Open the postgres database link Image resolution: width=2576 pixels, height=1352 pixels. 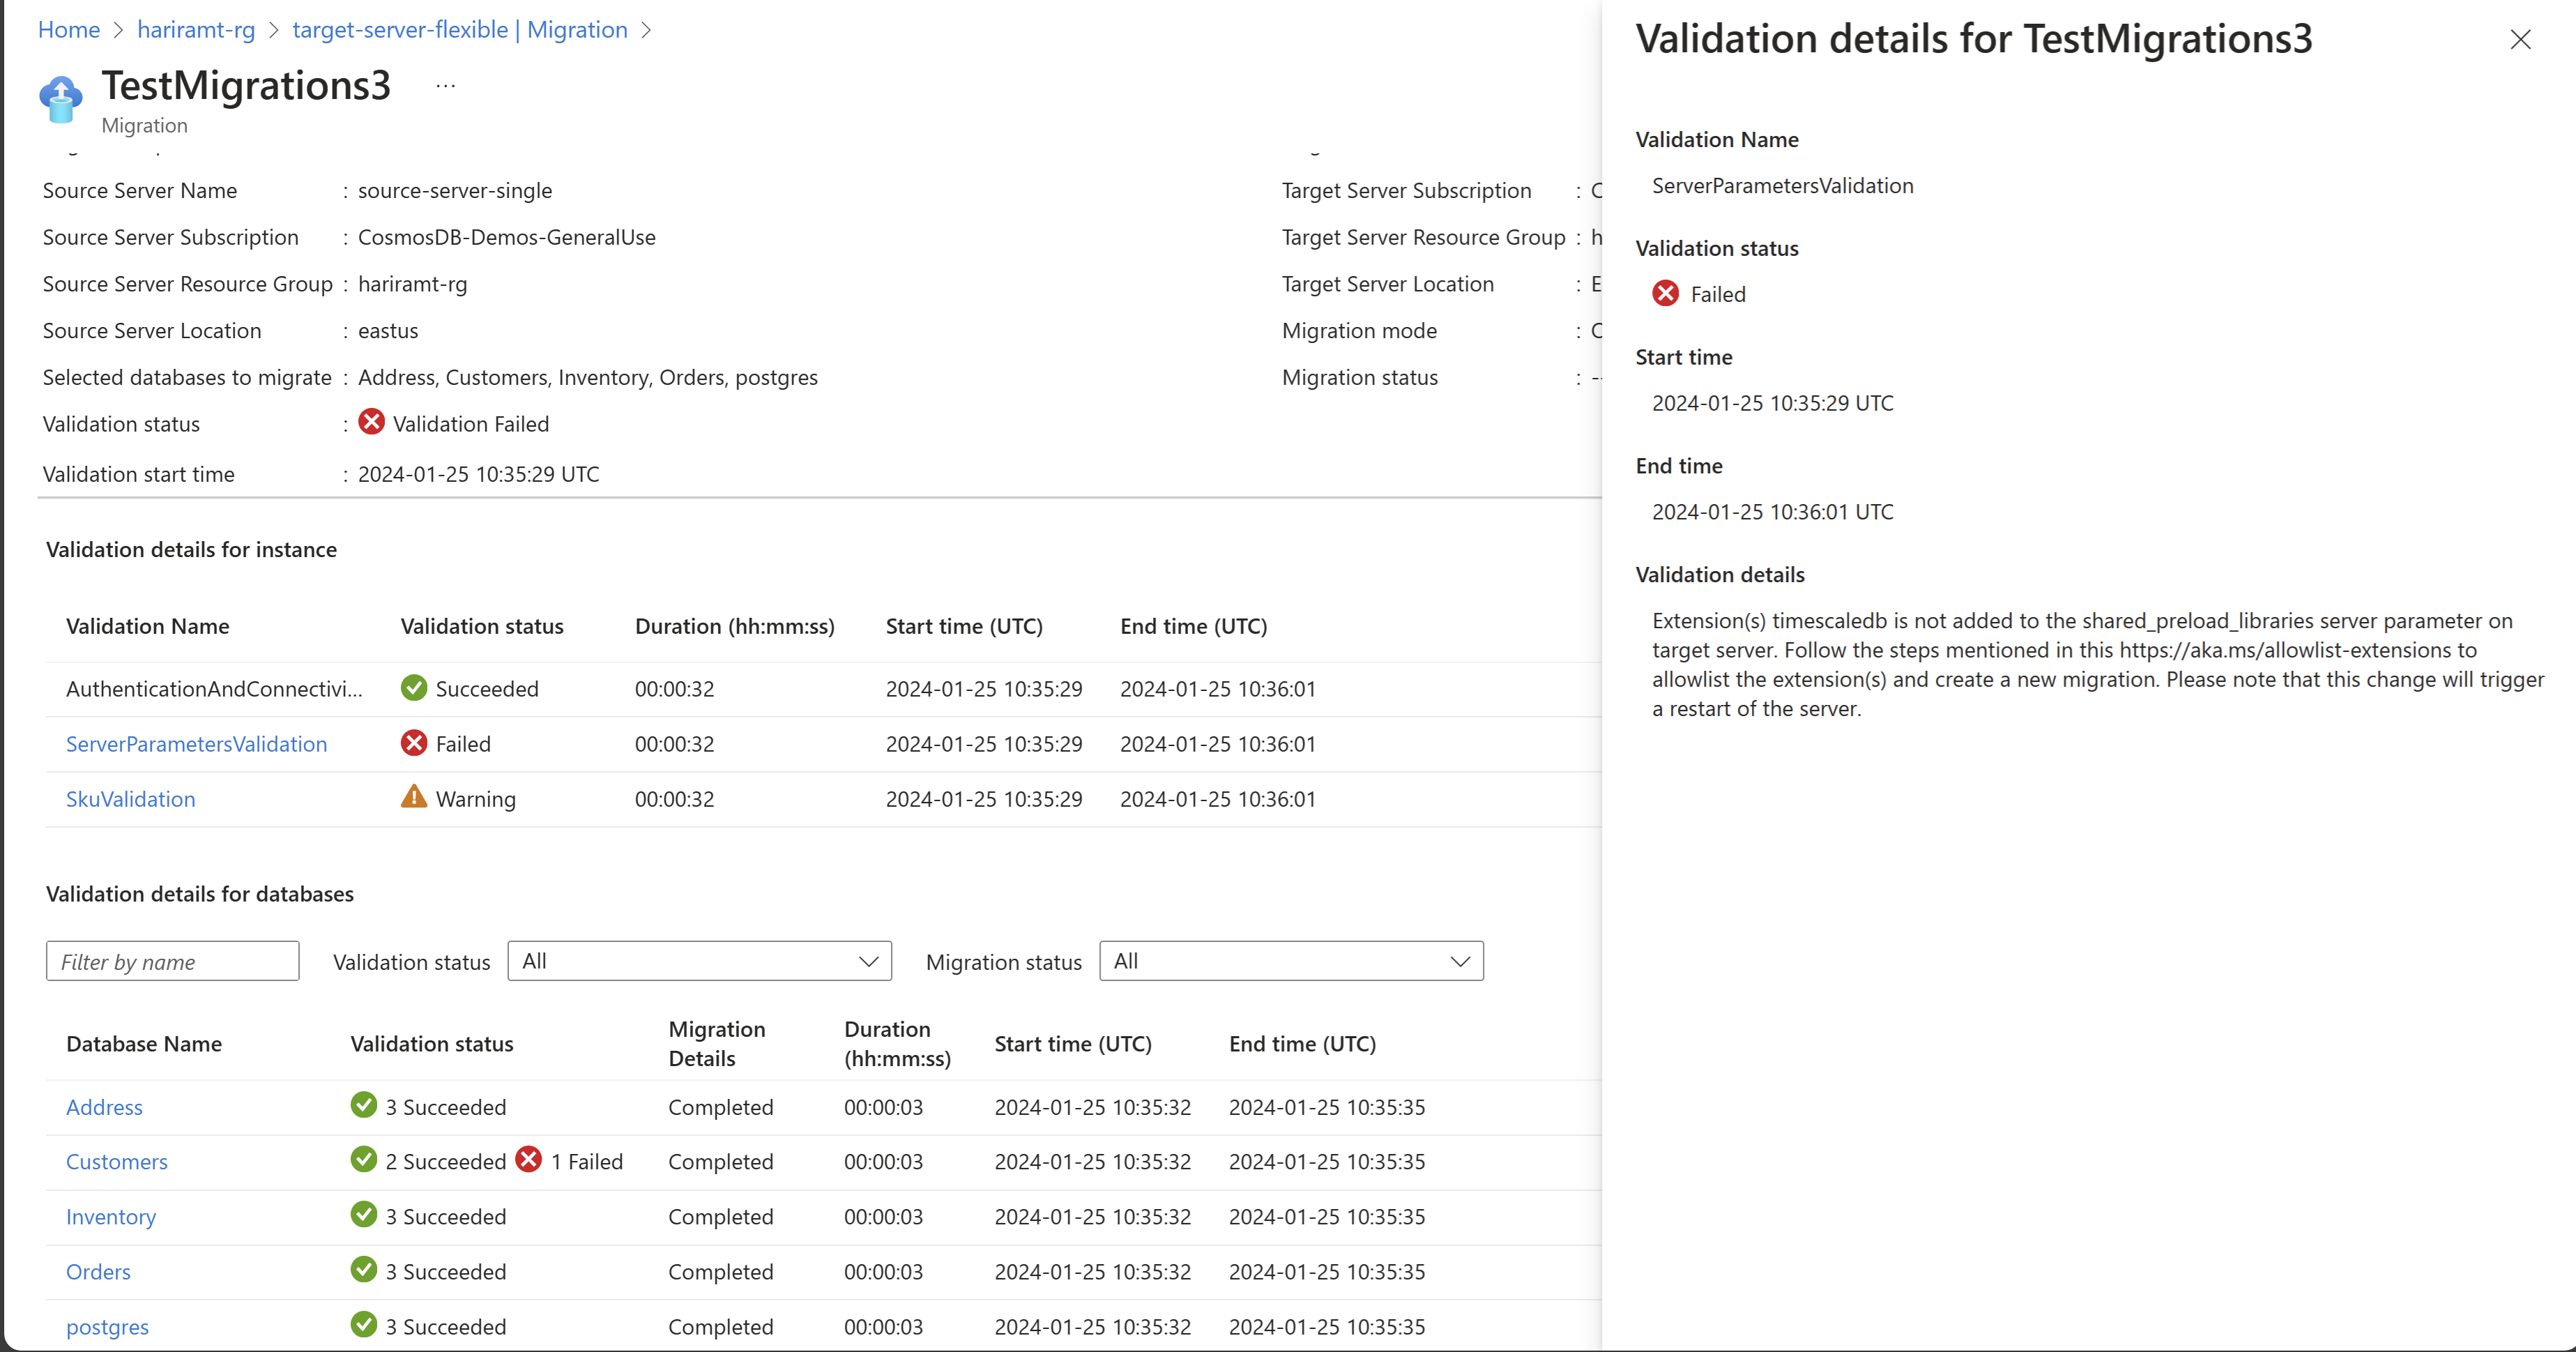tap(107, 1327)
